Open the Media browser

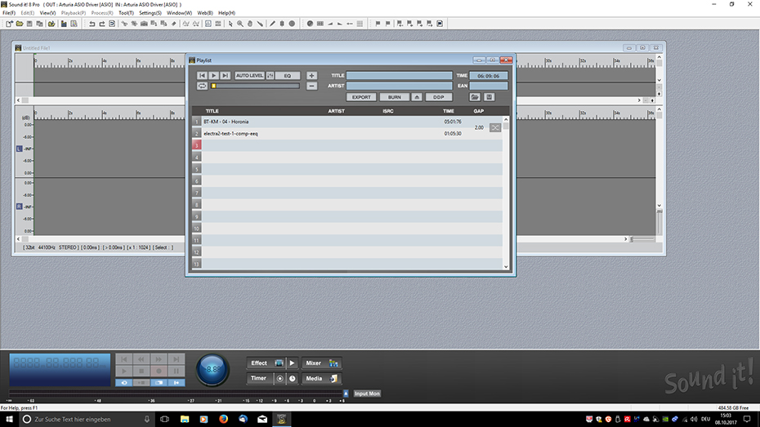pyautogui.click(x=321, y=379)
